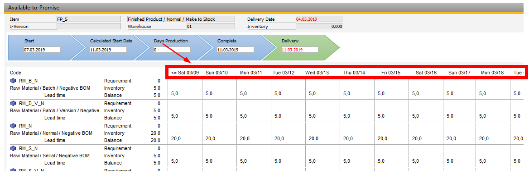Click the Days Production value box
Screen dimensions: 529x174
(172, 50)
